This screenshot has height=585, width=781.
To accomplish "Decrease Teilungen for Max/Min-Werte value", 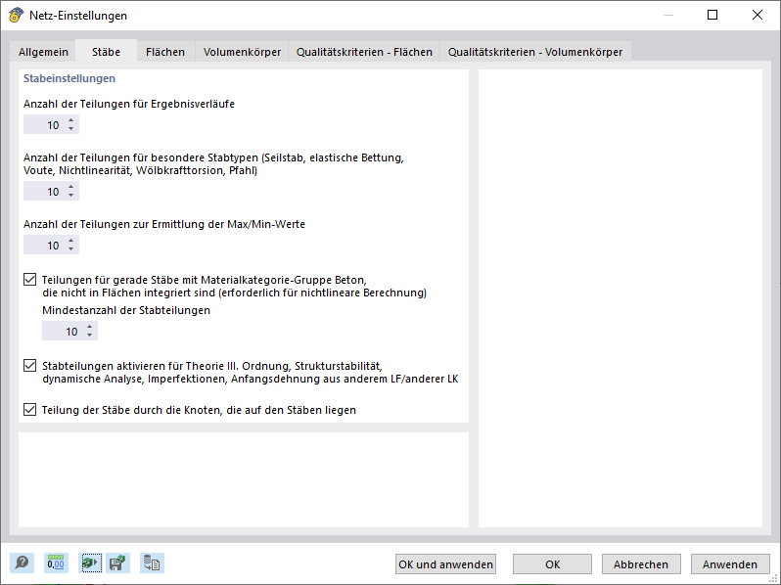I will tap(71, 249).
